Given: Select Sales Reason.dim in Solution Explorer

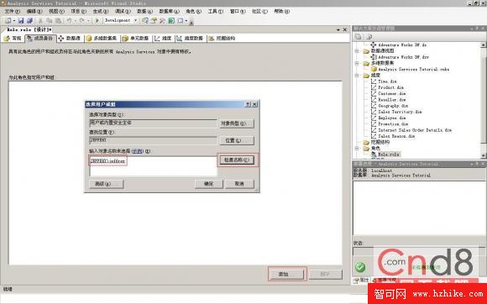Looking at the screenshot, I should click(396, 136).
